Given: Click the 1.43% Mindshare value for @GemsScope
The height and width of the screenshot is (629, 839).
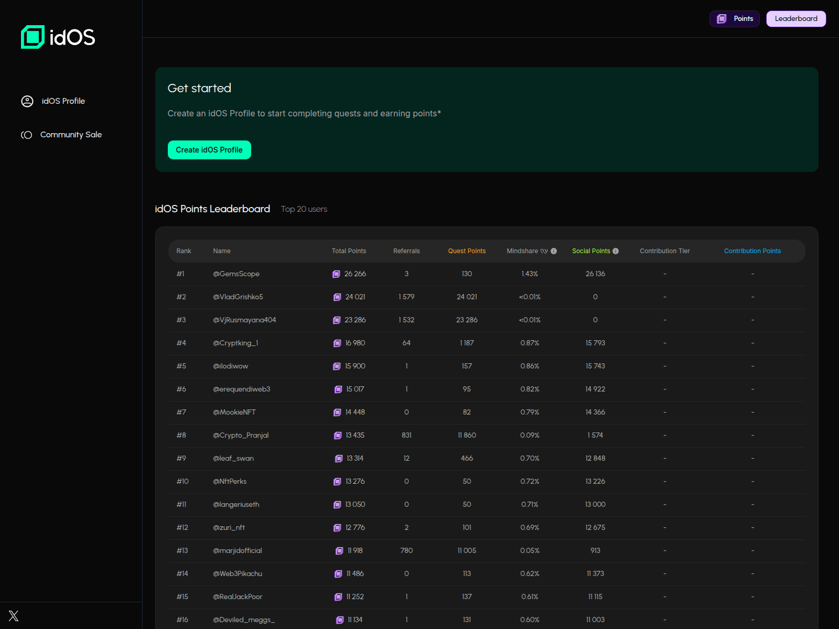Looking at the screenshot, I should (530, 274).
